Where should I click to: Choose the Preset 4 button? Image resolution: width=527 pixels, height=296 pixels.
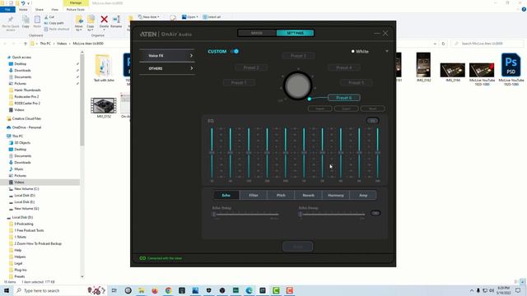(x=344, y=67)
